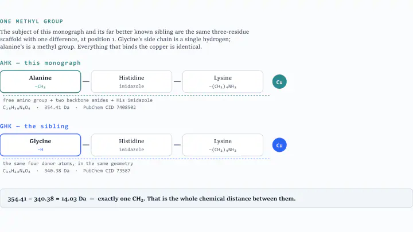
Task: Click the connector dash between Glycine and Histidine
Action: [86, 145]
